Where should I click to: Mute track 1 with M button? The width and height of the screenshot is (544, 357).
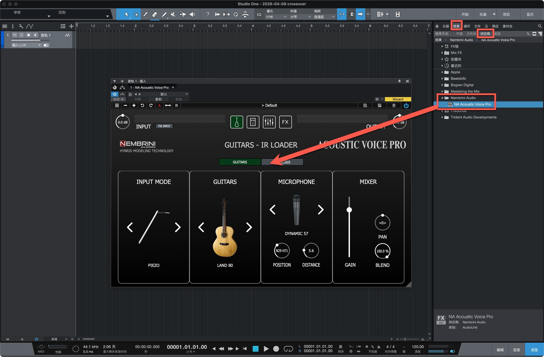15,35
